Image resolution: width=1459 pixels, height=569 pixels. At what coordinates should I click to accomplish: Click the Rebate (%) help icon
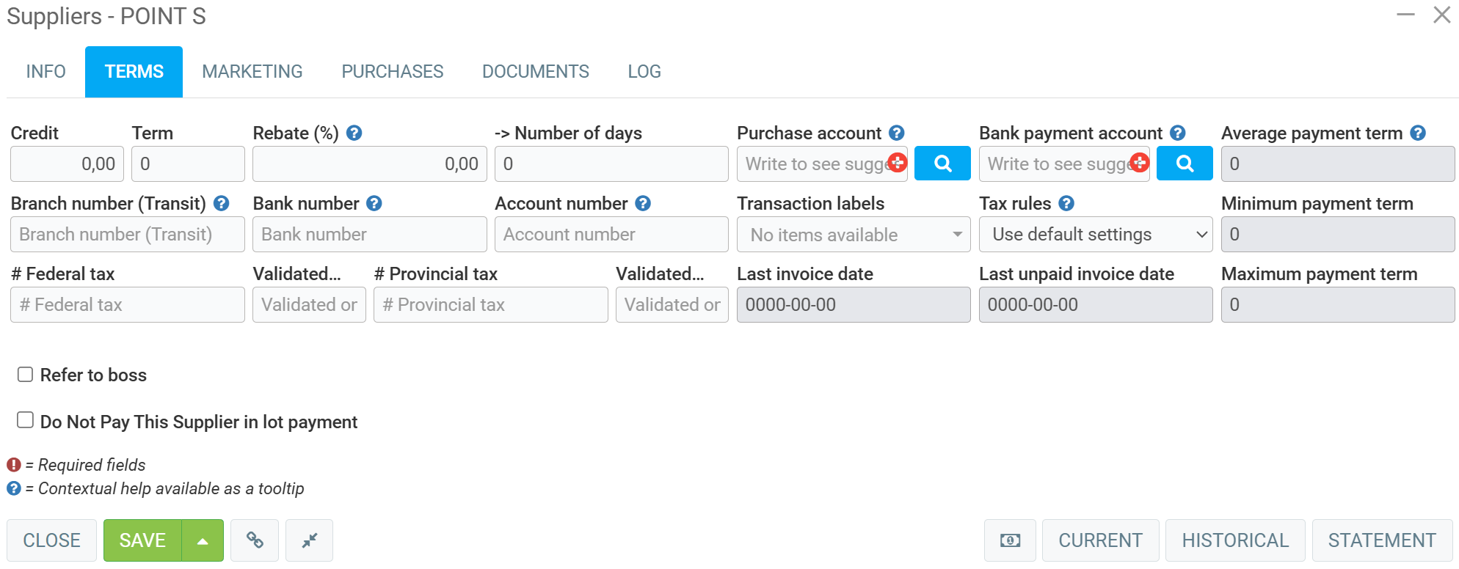(x=354, y=133)
